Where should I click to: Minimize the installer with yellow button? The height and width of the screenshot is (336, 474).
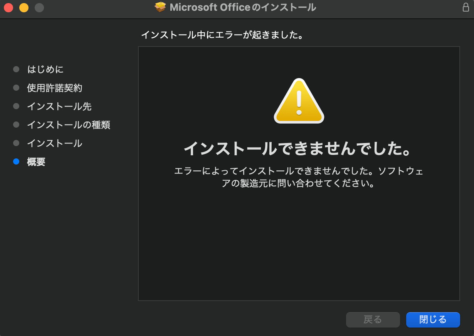tap(24, 7)
